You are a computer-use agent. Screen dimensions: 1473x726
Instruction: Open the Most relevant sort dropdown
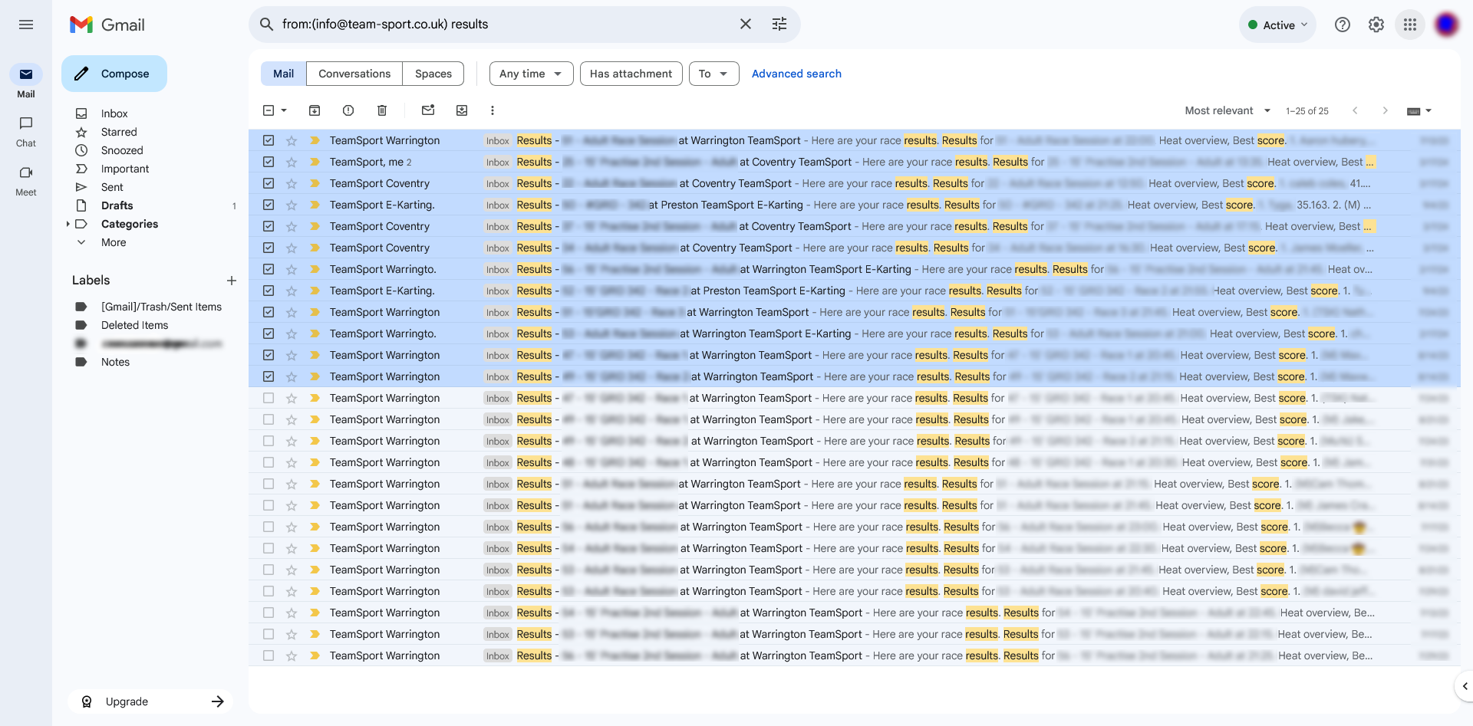pos(1227,110)
